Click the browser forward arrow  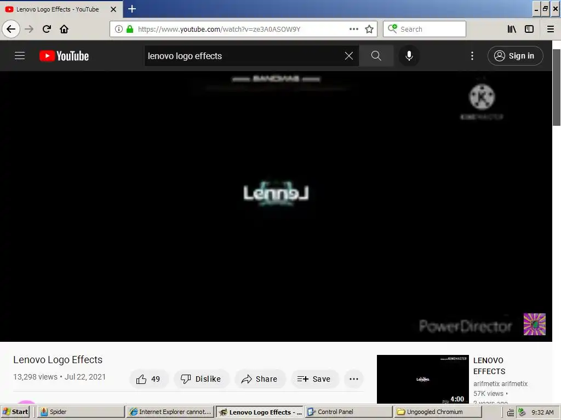pos(29,29)
